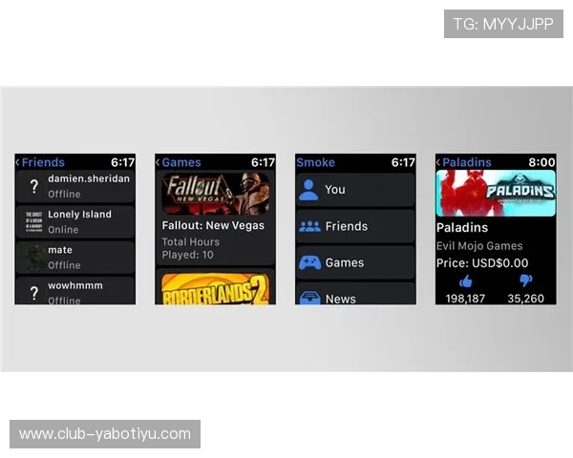The height and width of the screenshot is (458, 573).
Task: Select the Lonely Island friend entry
Action: click(74, 221)
